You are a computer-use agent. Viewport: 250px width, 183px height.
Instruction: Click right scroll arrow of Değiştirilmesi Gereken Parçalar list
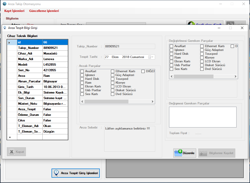pos(236,77)
